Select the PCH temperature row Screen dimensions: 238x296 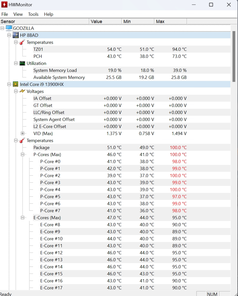tap(132, 56)
